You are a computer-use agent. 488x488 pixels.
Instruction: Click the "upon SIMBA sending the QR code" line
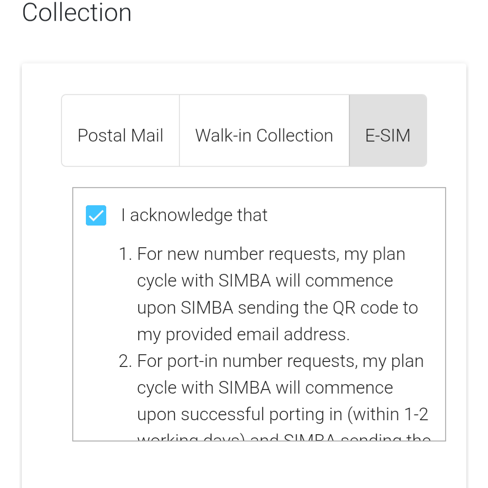tap(277, 308)
